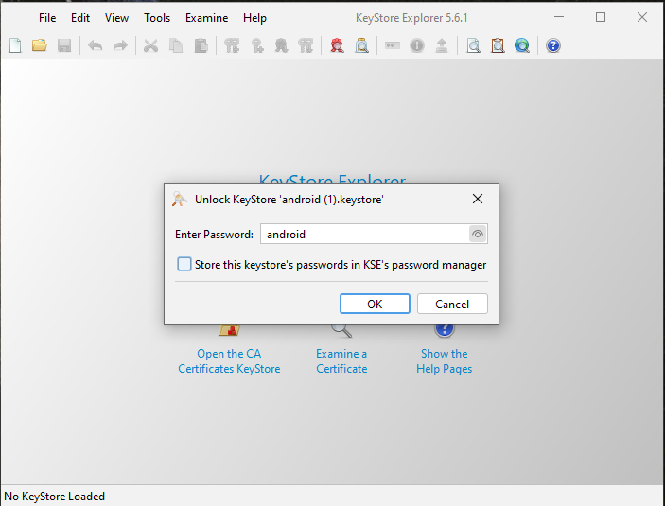Toggle password visibility eye icon
The height and width of the screenshot is (506, 665).
[478, 235]
